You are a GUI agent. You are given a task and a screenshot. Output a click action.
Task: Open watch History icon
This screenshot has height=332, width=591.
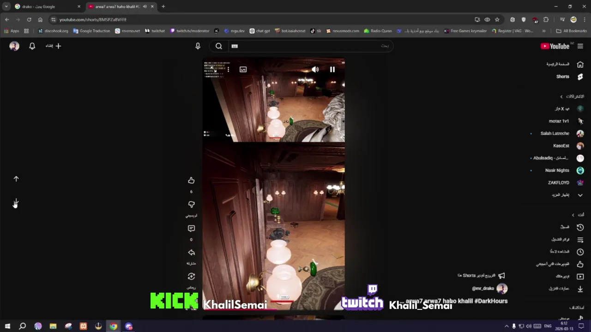tap(580, 227)
